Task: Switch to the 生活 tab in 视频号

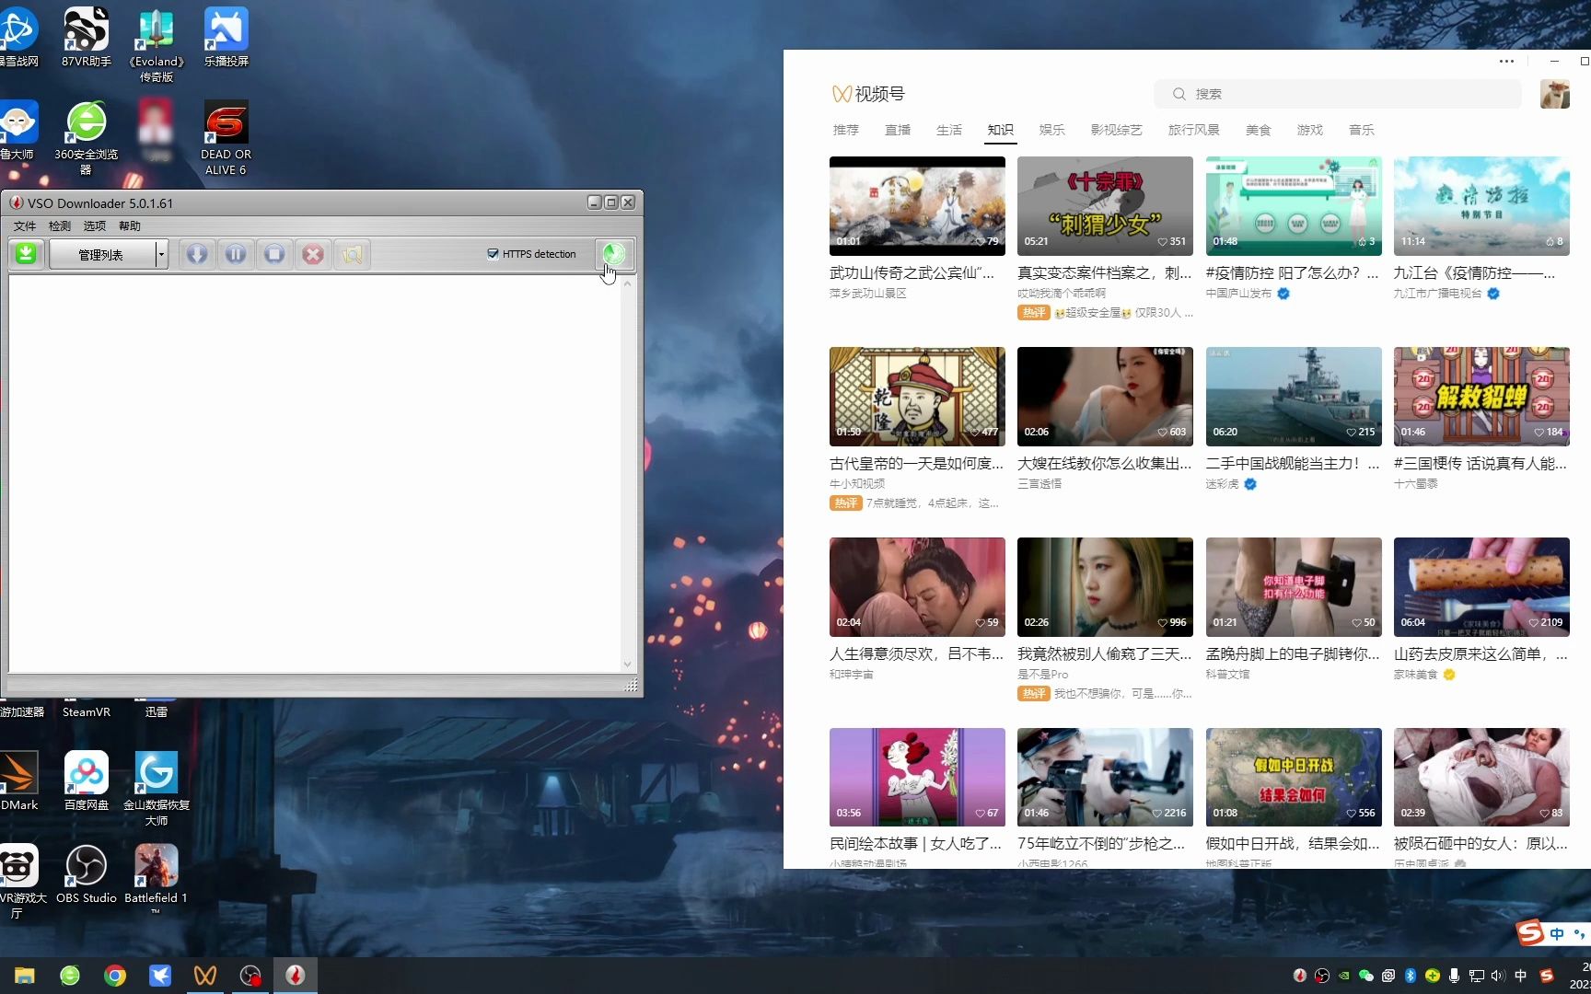Action: (x=949, y=130)
